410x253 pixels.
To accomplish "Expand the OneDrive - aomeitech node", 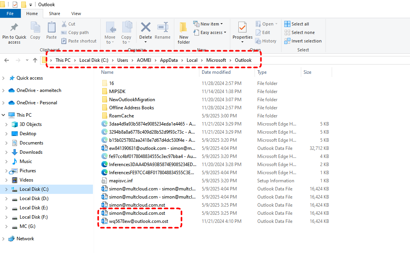I will coord(3,90).
